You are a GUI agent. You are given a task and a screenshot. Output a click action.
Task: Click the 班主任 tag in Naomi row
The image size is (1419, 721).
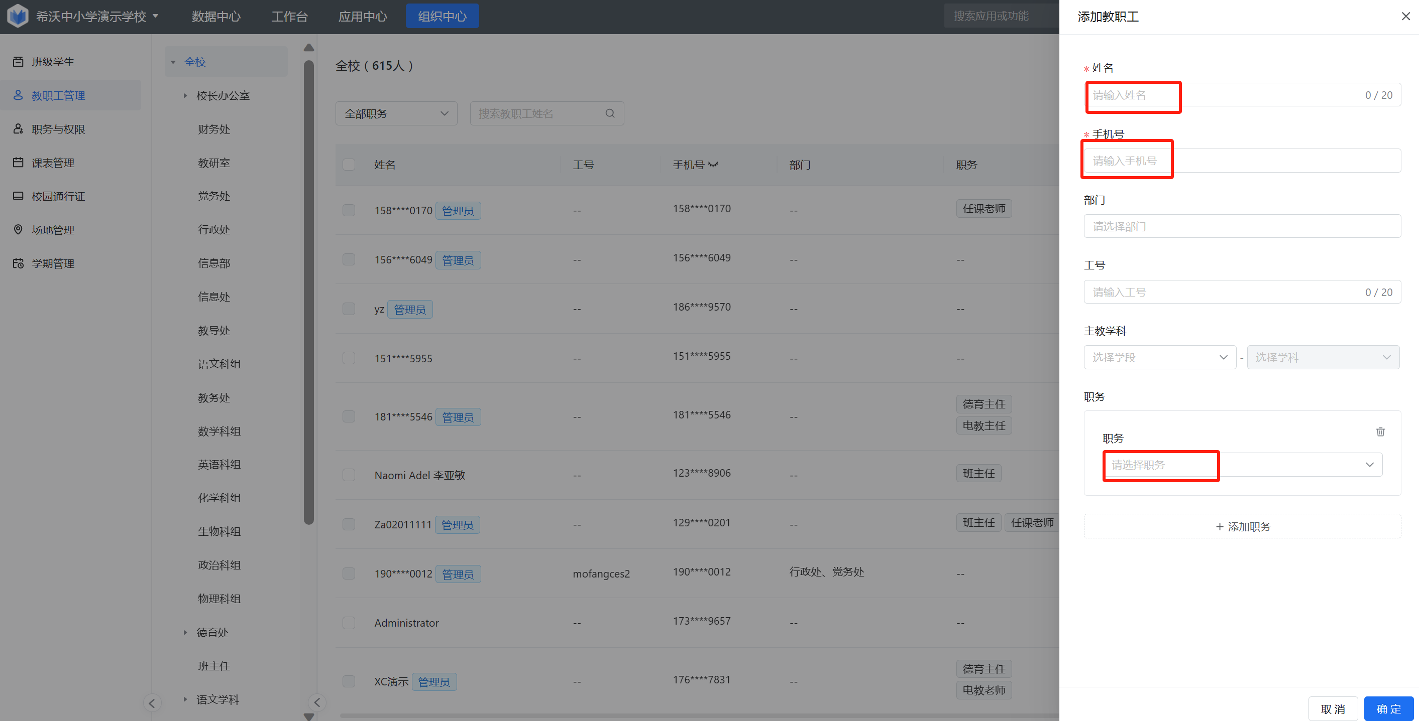978,473
